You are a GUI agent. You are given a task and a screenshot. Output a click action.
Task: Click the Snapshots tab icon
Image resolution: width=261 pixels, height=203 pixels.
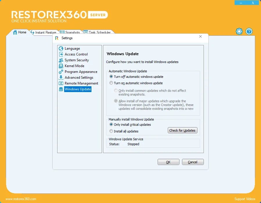pyautogui.click(x=62, y=32)
